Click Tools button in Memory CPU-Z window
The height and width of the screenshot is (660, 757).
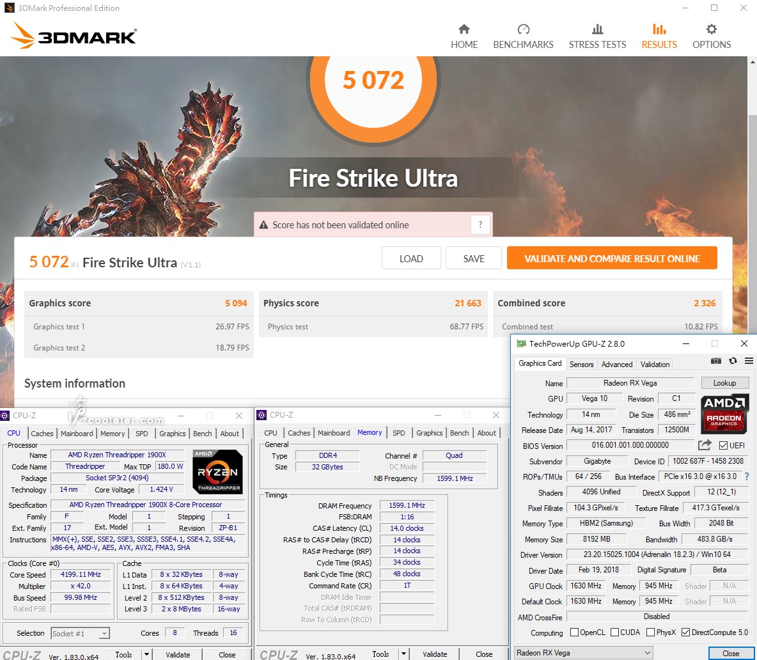[x=380, y=654]
